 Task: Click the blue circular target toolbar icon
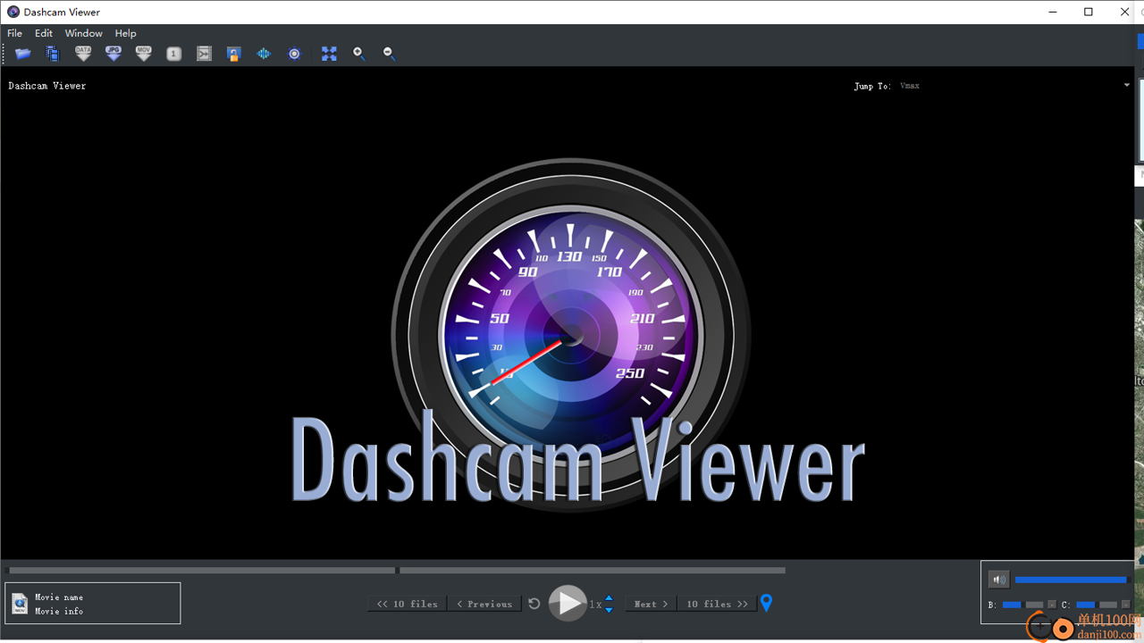point(294,54)
